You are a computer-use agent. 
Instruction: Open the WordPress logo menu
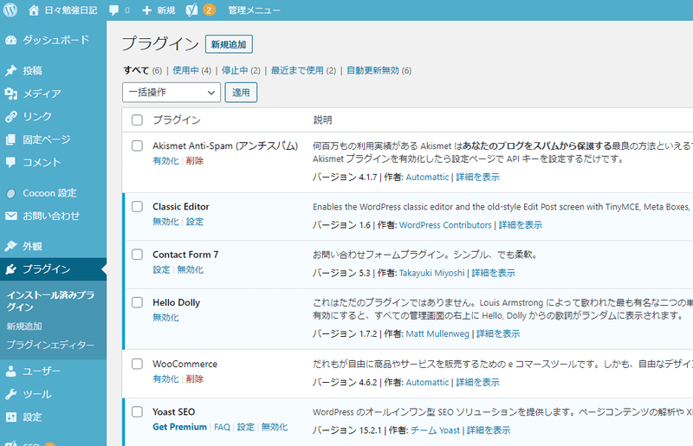[10, 10]
